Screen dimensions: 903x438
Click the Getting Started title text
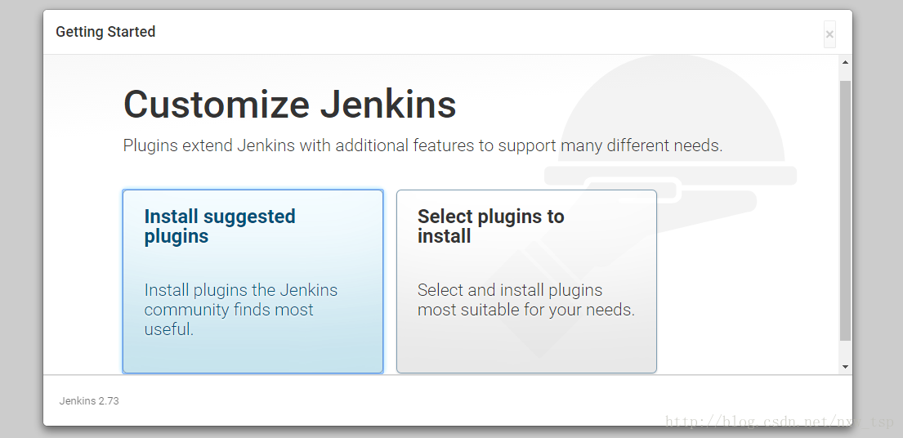(x=105, y=32)
